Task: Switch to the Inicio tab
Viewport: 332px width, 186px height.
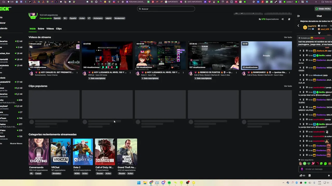Action: click(32, 29)
